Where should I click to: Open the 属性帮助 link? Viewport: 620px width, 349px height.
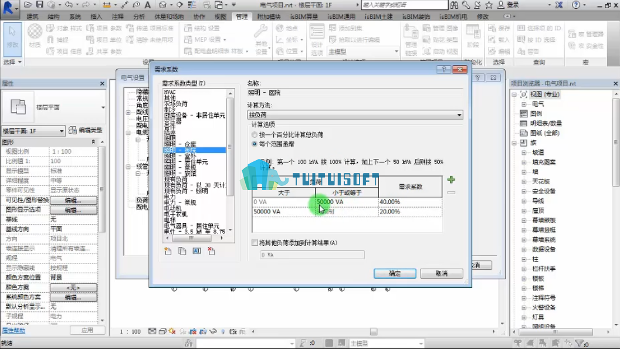13,330
